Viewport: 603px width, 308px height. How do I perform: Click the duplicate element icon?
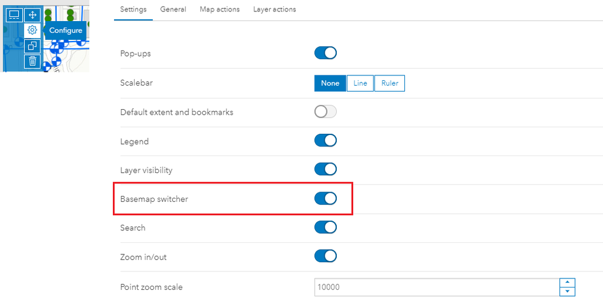(33, 45)
